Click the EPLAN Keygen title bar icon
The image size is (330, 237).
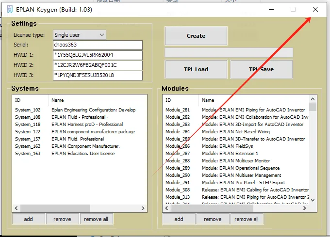tap(10, 10)
